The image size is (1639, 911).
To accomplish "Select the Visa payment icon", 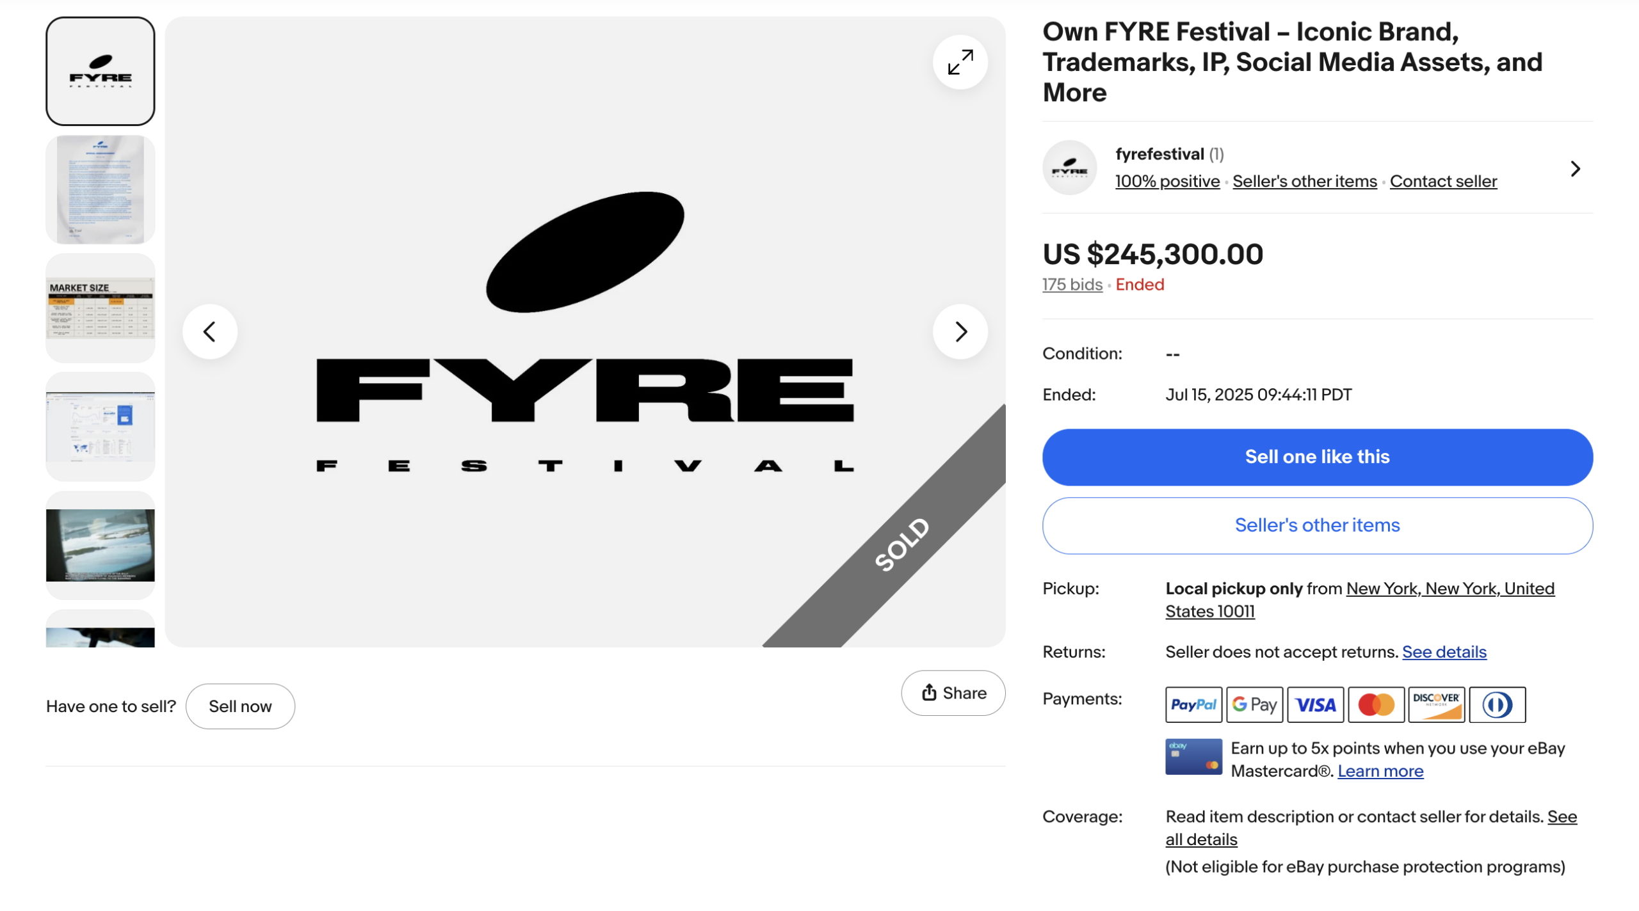I will pyautogui.click(x=1316, y=704).
